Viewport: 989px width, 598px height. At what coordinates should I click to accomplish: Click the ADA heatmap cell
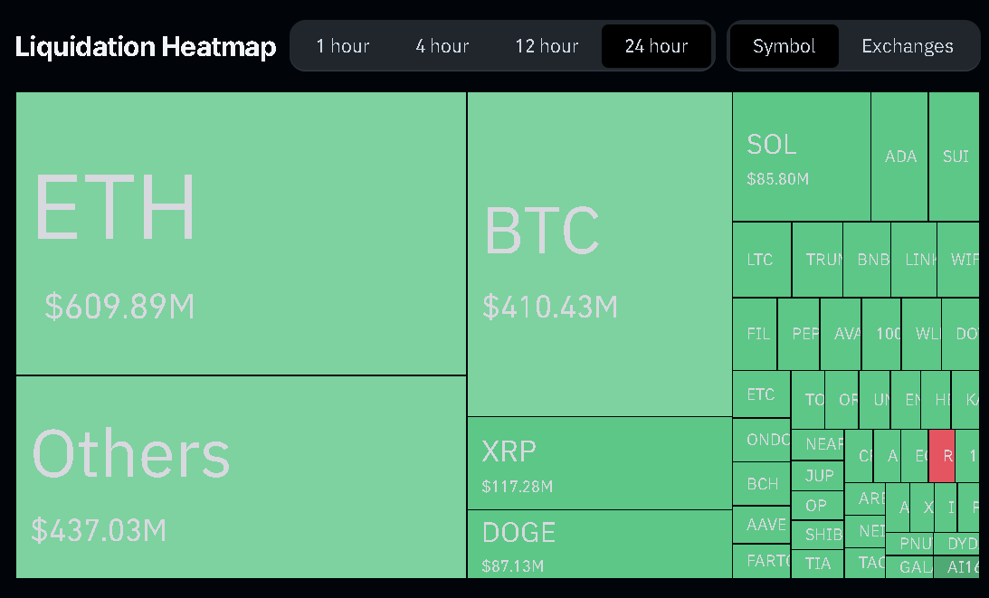point(899,157)
